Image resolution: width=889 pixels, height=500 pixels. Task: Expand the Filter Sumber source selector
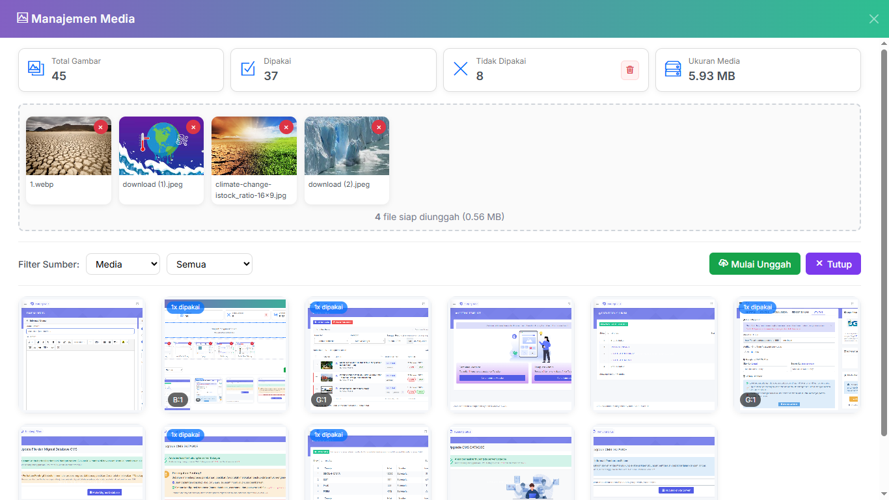(x=123, y=264)
